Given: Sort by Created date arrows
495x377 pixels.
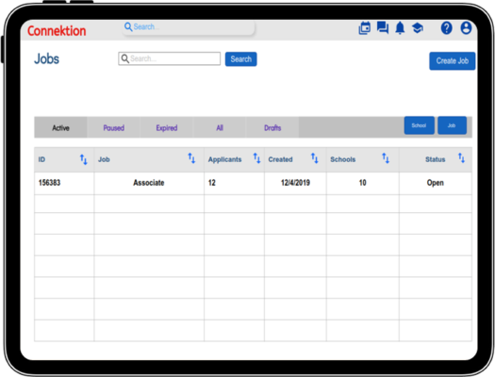Looking at the screenshot, I should click(x=314, y=158).
